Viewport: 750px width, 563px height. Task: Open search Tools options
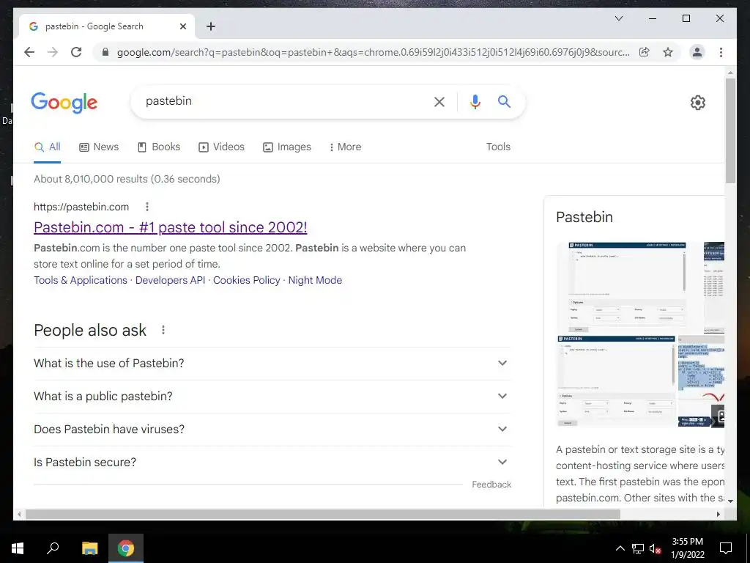(498, 147)
